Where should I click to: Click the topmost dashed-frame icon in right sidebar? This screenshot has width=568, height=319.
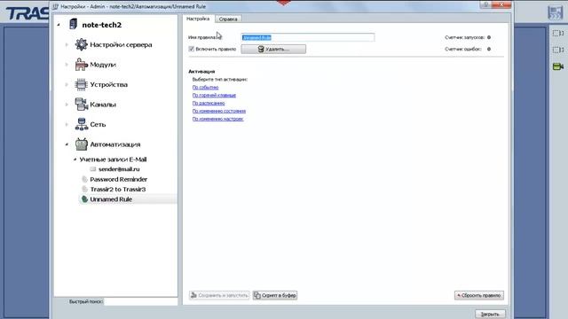tap(558, 34)
